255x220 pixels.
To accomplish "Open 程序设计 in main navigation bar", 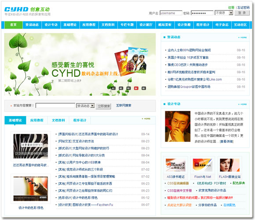I will (x=203, y=25).
